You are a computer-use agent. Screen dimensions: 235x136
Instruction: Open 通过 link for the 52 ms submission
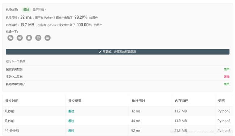click(71, 131)
